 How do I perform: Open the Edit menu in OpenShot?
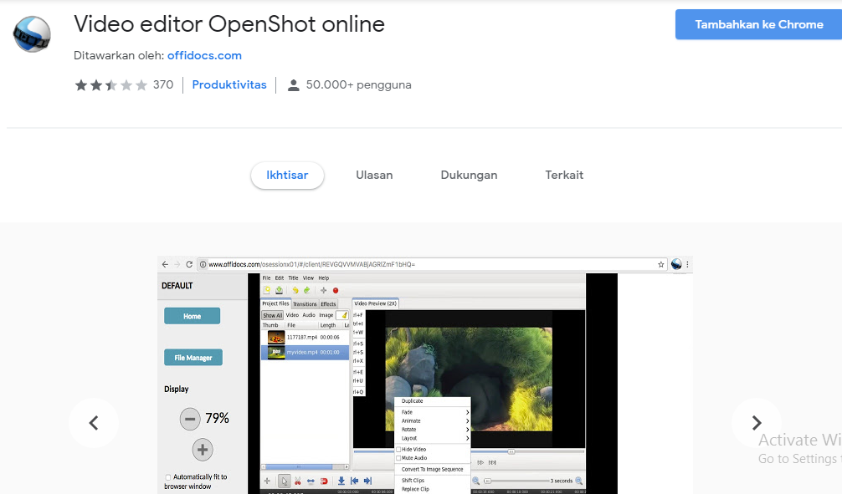coord(280,278)
